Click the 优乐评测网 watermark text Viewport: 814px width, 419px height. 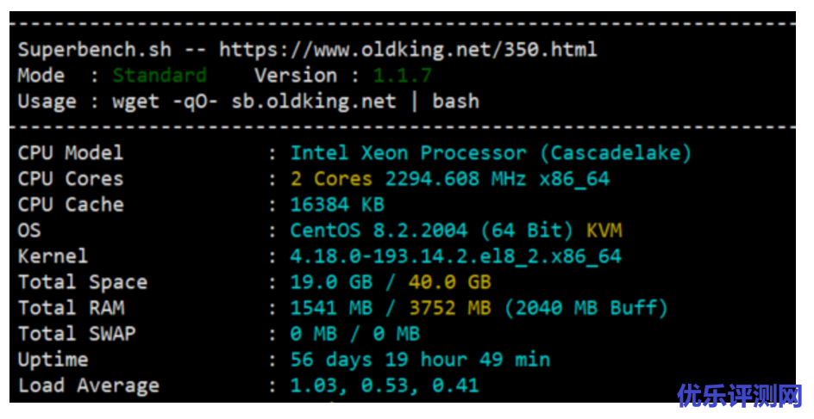(740, 395)
